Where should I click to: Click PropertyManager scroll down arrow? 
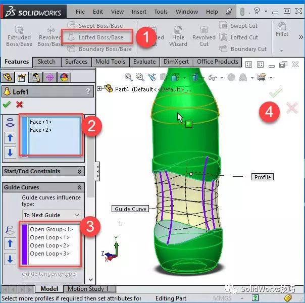tap(91, 280)
